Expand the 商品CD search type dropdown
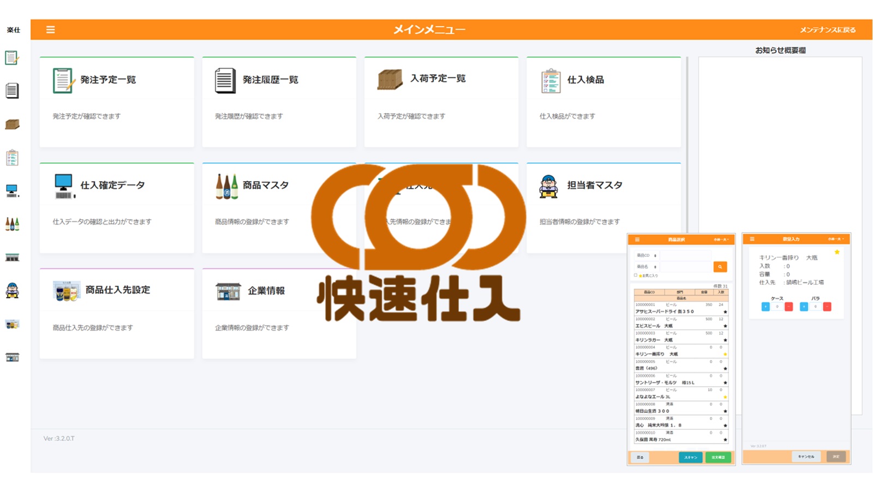873x491 pixels. point(647,255)
